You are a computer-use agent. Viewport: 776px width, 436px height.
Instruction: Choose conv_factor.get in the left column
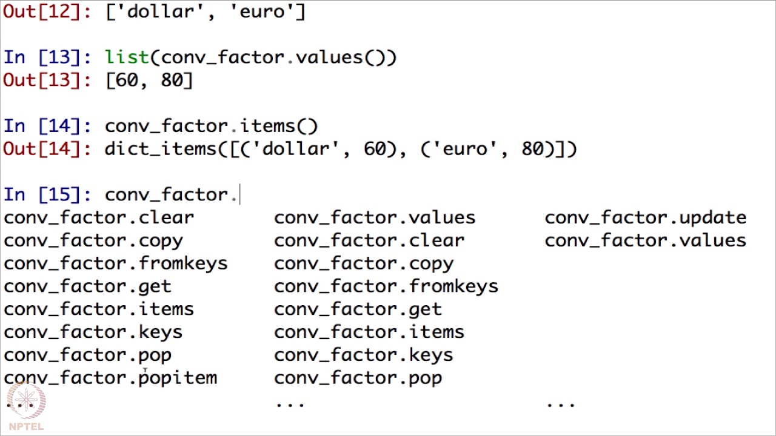click(87, 286)
